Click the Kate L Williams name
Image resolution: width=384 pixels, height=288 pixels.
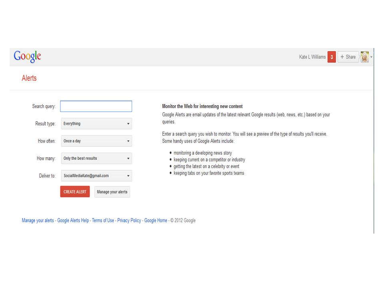(x=312, y=57)
